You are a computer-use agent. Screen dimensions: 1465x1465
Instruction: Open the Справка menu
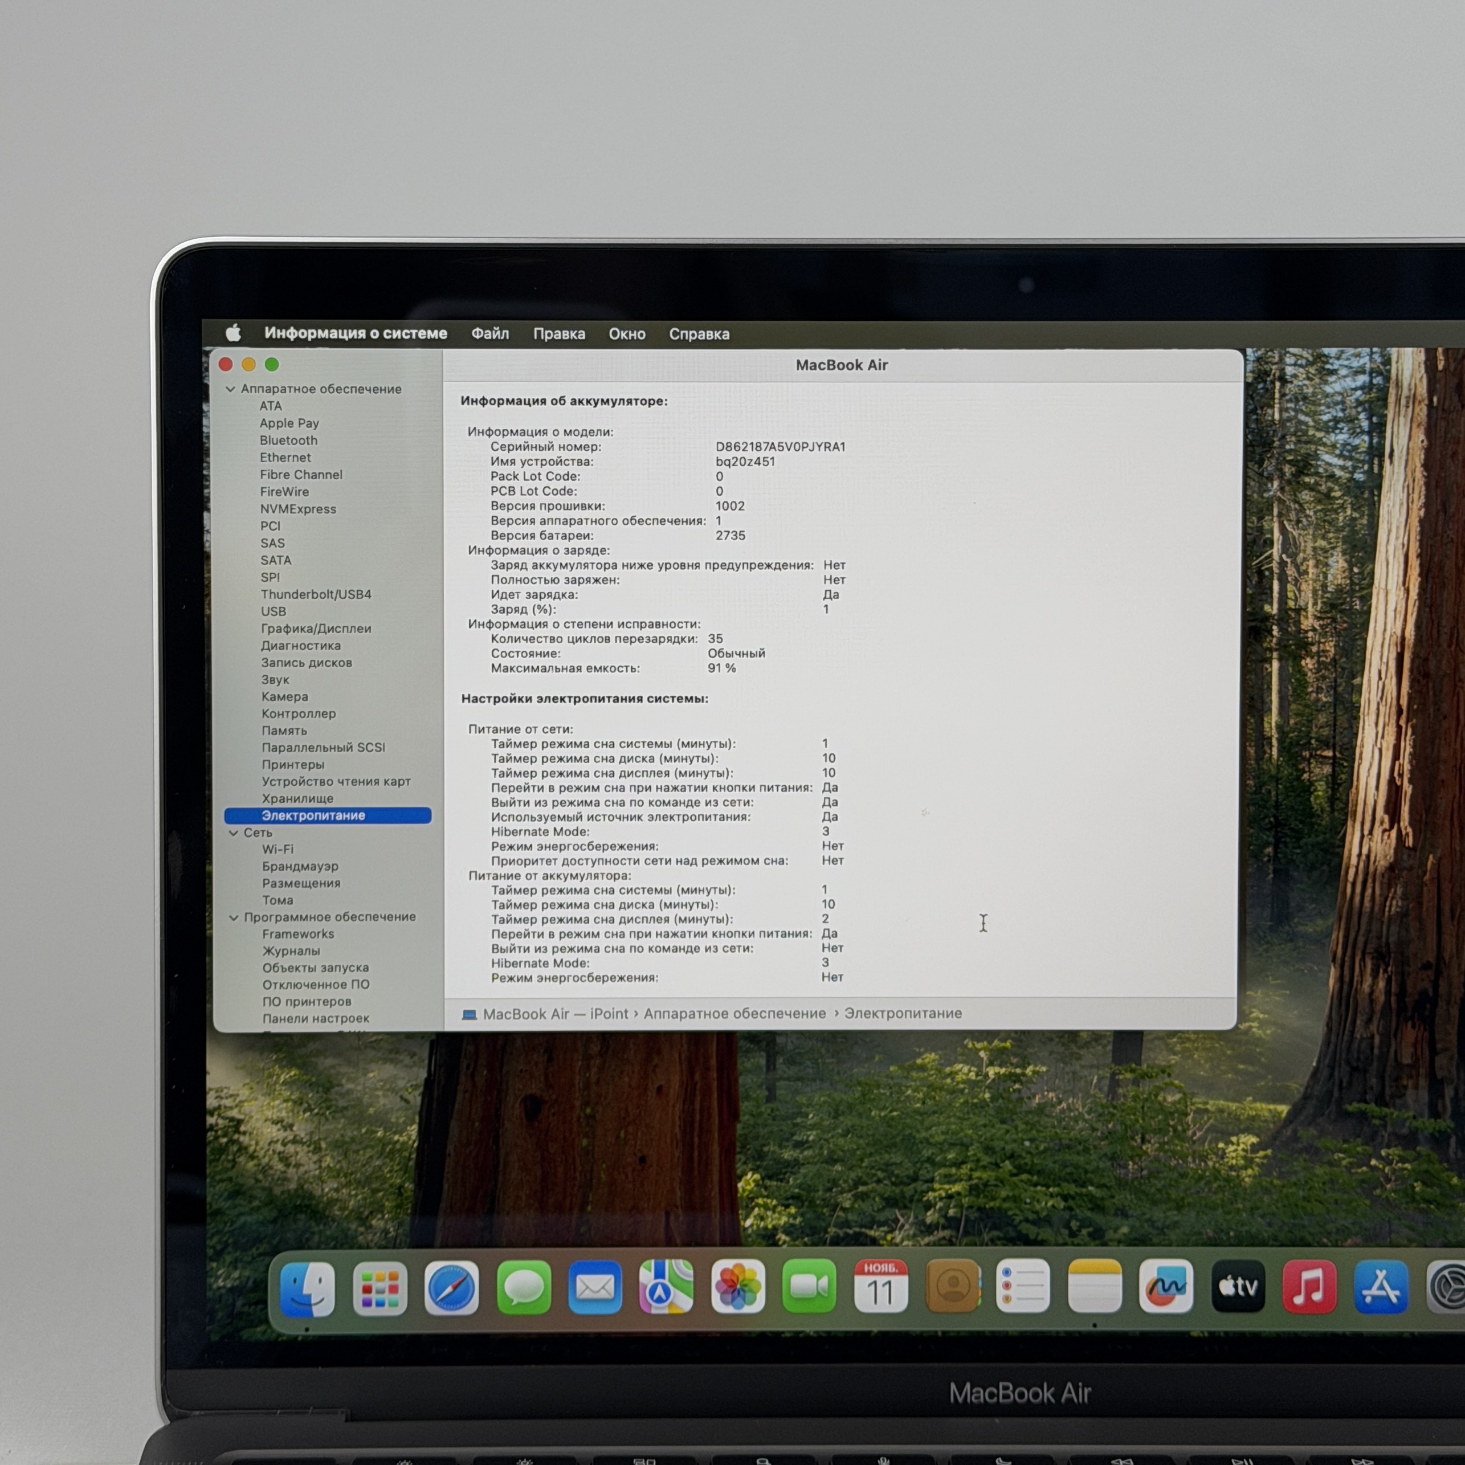coord(699,334)
